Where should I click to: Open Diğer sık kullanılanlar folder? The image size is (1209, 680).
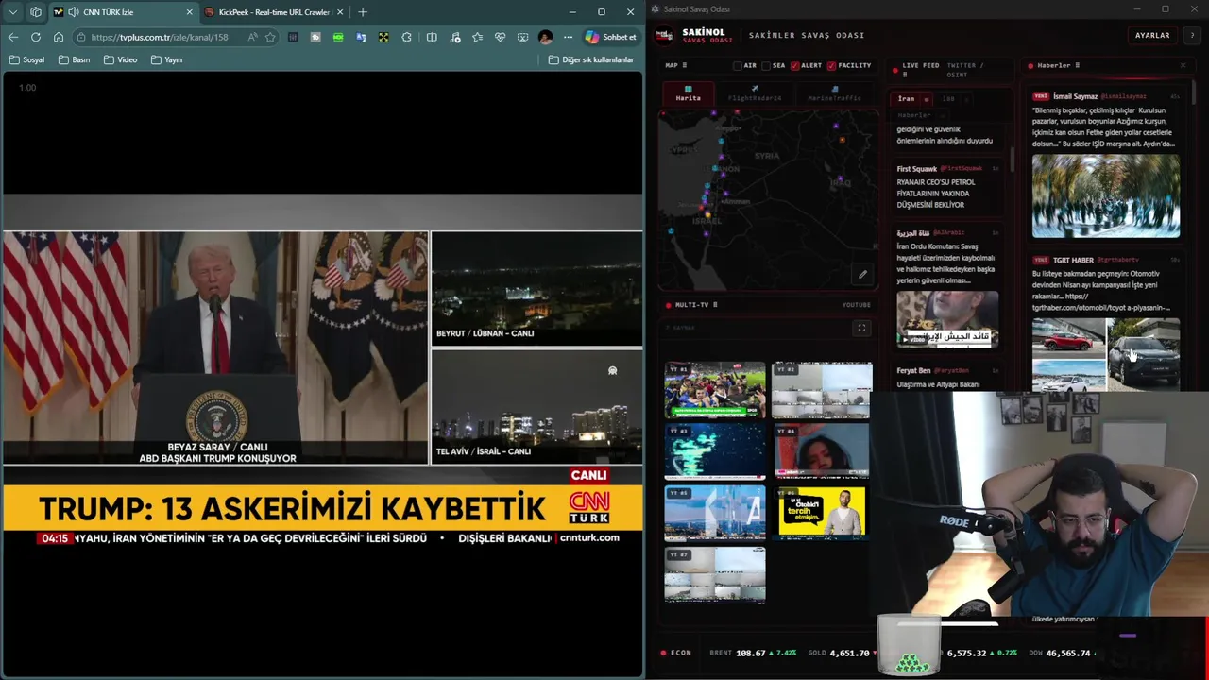click(591, 59)
